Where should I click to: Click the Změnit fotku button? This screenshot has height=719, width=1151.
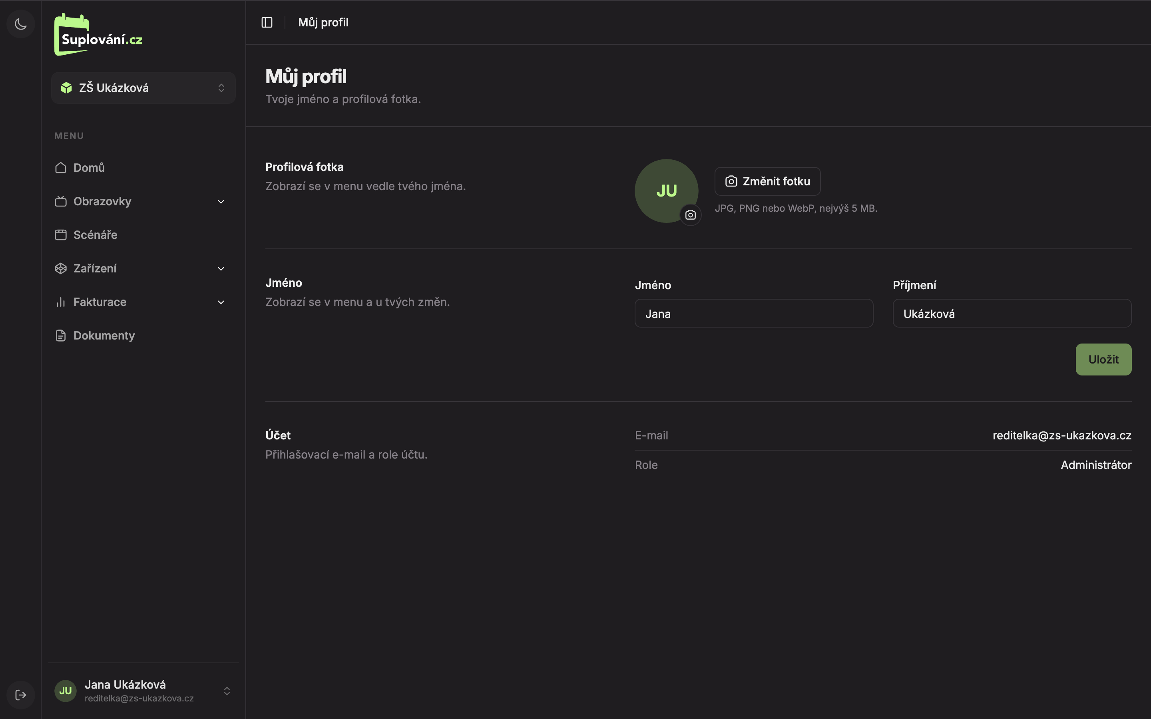tap(767, 181)
